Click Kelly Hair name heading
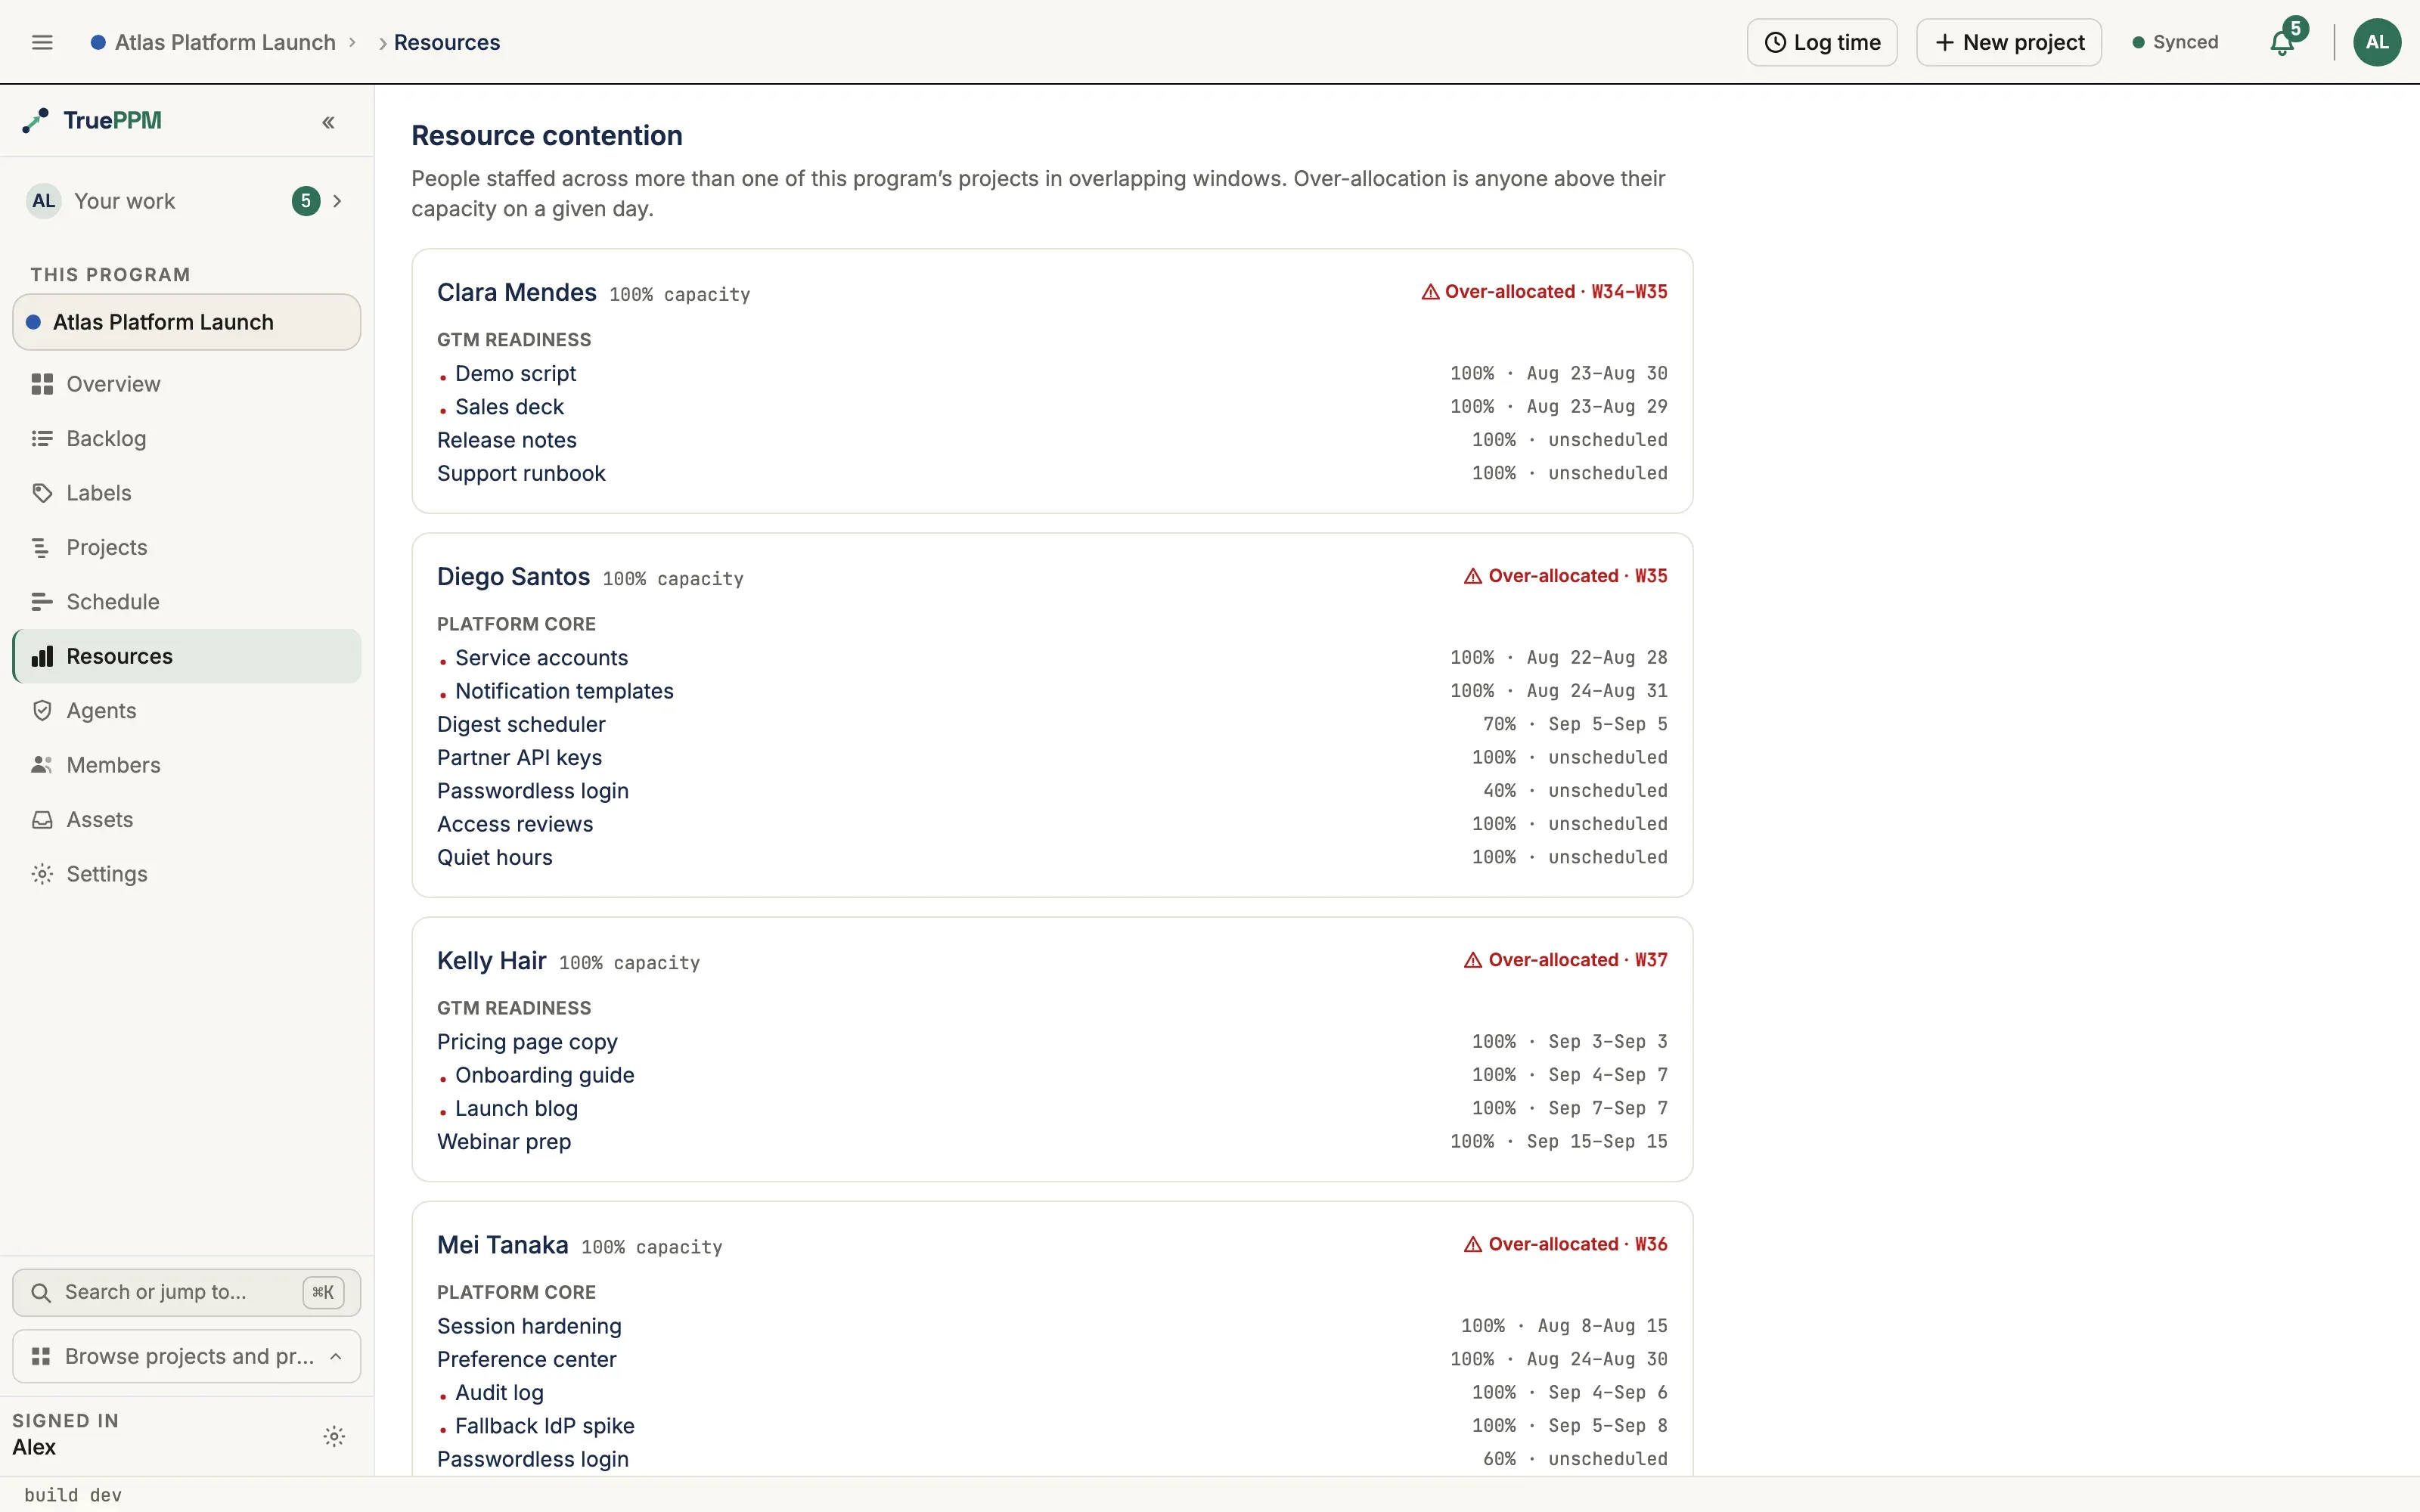The image size is (2420, 1512). pyautogui.click(x=491, y=961)
